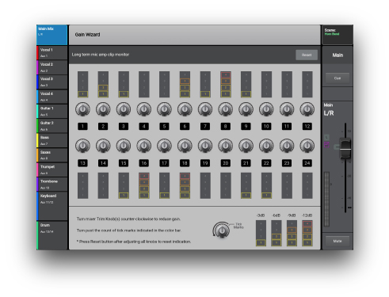Click the trim knob above channel 1
Screen dimensions: 389x297
[82, 109]
